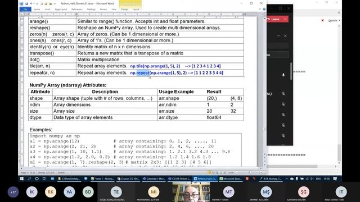
Task: Click the 'TE' participant tile
Action: pos(116,192)
